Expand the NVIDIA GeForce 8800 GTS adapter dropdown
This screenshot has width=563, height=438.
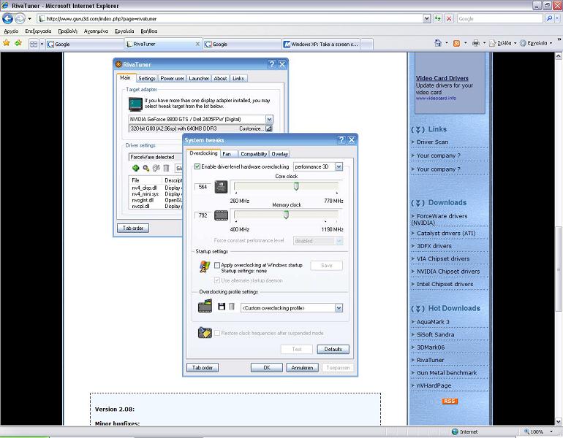pos(269,119)
